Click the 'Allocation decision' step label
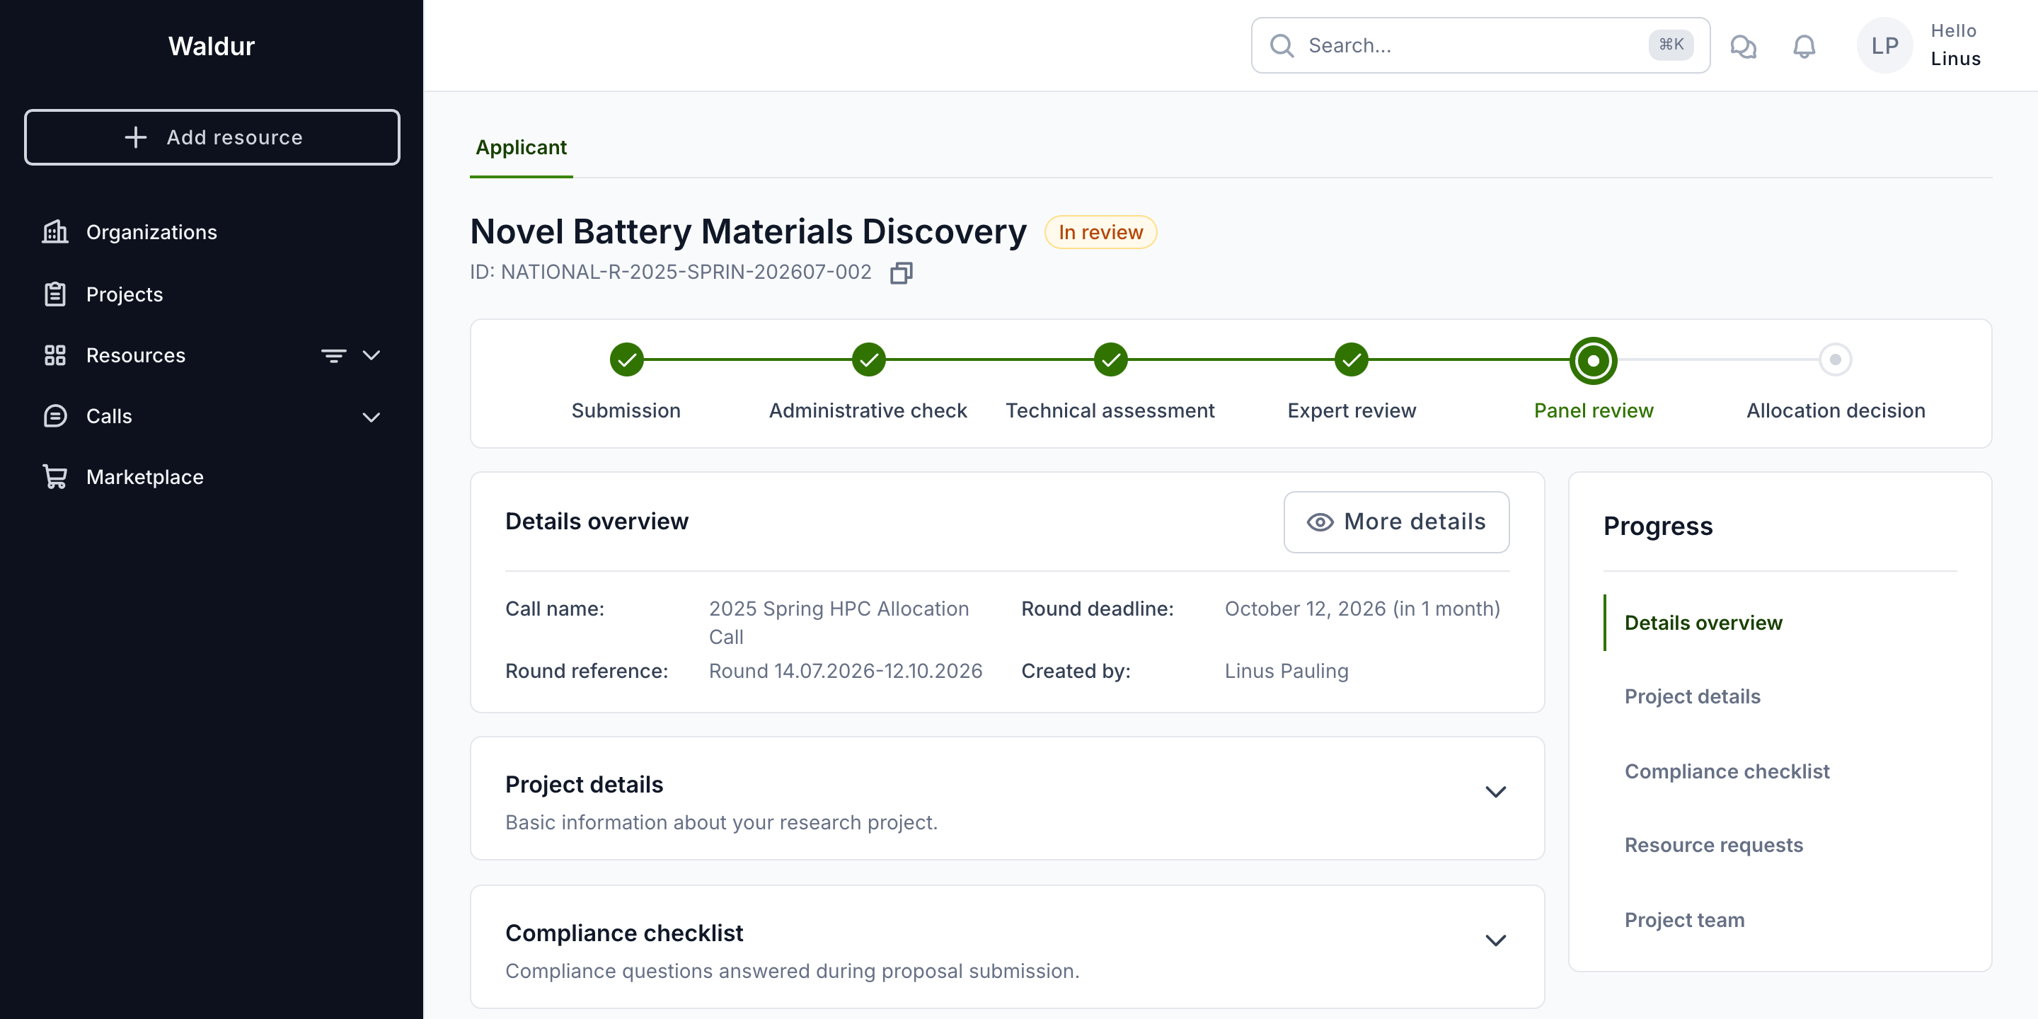The height and width of the screenshot is (1019, 2038). (1836, 410)
